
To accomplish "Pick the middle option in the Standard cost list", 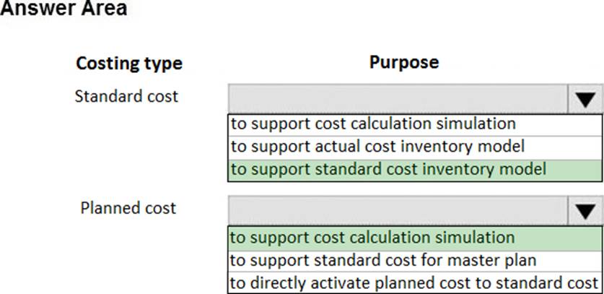I will (377, 147).
